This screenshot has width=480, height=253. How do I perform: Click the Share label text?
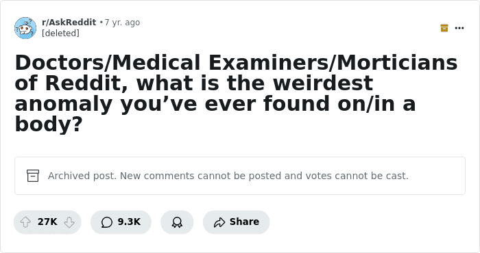pos(244,222)
